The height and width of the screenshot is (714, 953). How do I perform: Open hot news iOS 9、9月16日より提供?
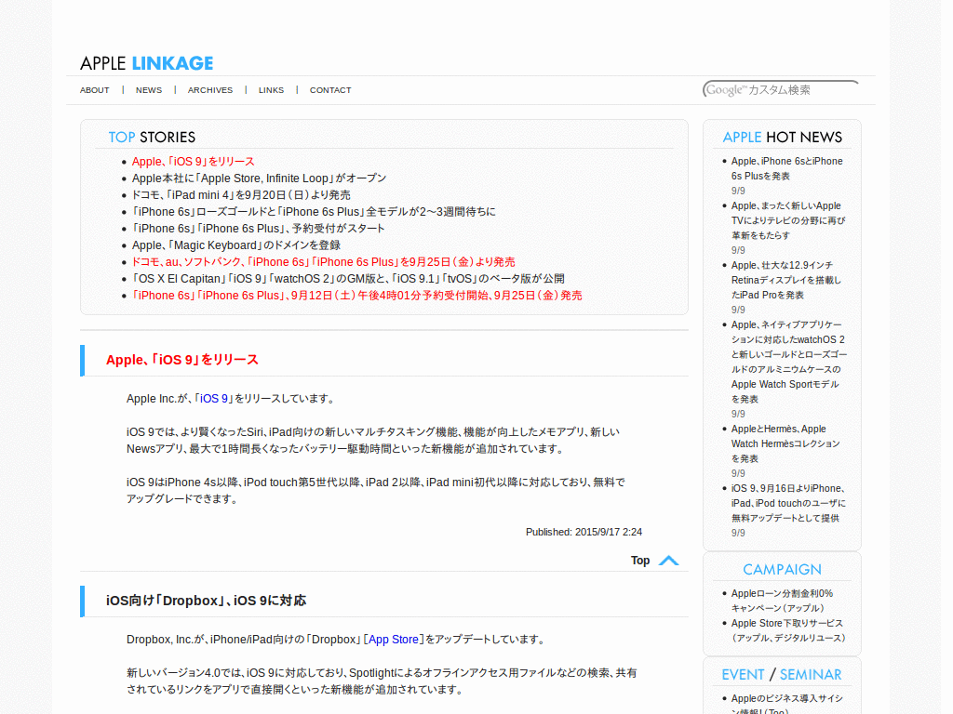coord(788,503)
